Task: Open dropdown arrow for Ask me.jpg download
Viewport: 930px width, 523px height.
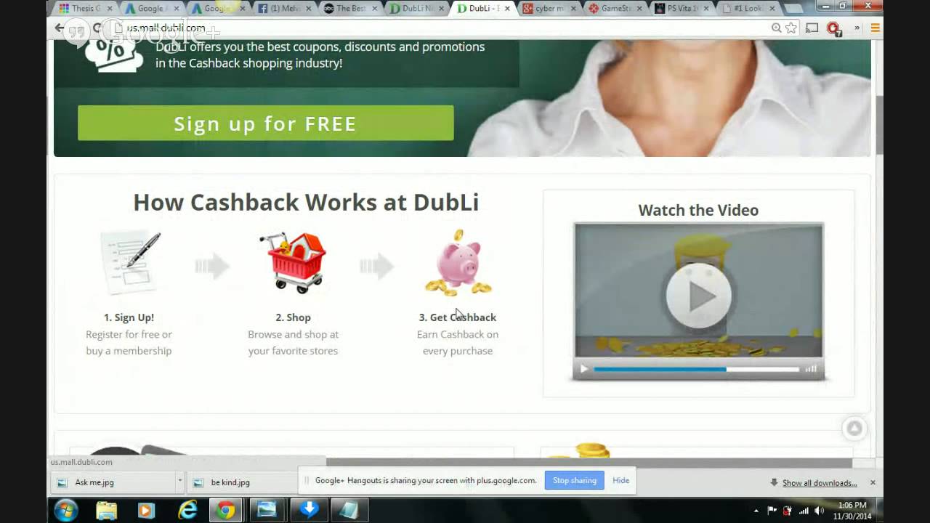Action: click(179, 481)
